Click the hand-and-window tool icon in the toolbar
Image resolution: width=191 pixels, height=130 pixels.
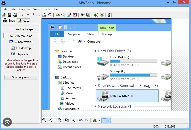pyautogui.click(x=82, y=15)
